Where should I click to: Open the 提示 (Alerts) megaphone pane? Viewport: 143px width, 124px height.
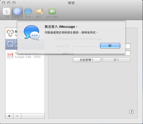click(x=39, y=13)
